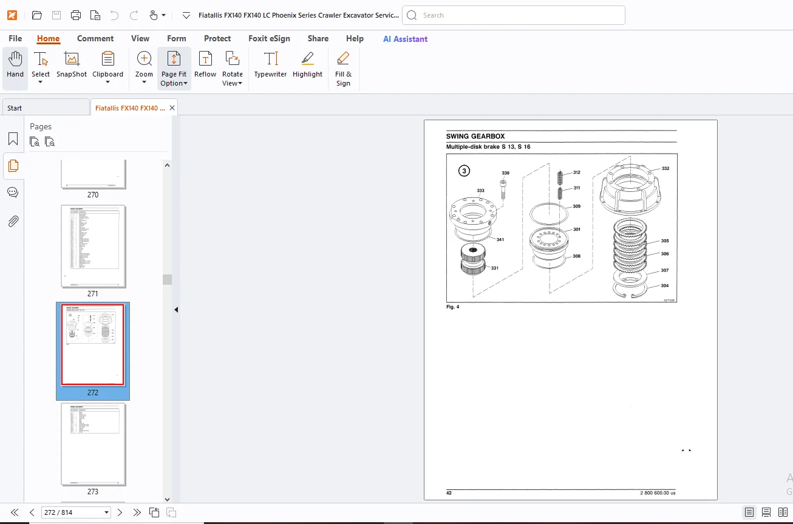Viewport: 793px width, 524px height.
Task: Switch to the Start document tab
Action: (46, 108)
